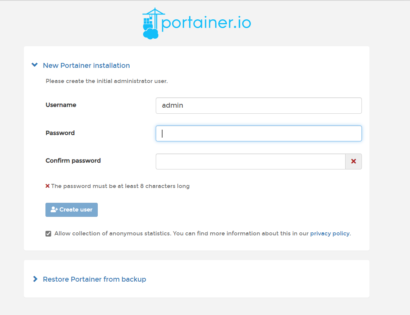Click into the Password input field
The width and height of the screenshot is (410, 315).
tap(258, 133)
